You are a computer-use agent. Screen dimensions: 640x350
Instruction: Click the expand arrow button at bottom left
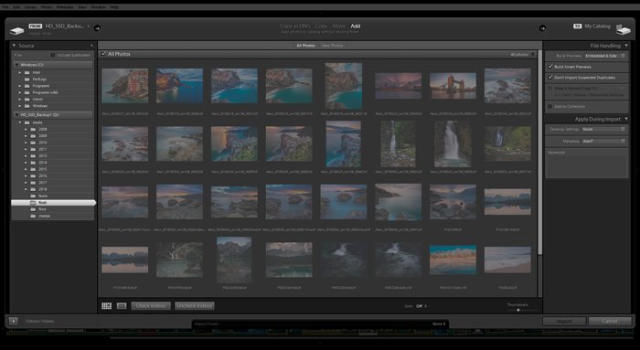point(14,321)
